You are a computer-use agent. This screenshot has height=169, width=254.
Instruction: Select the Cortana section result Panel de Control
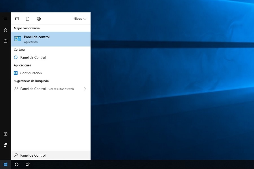(x=33, y=57)
